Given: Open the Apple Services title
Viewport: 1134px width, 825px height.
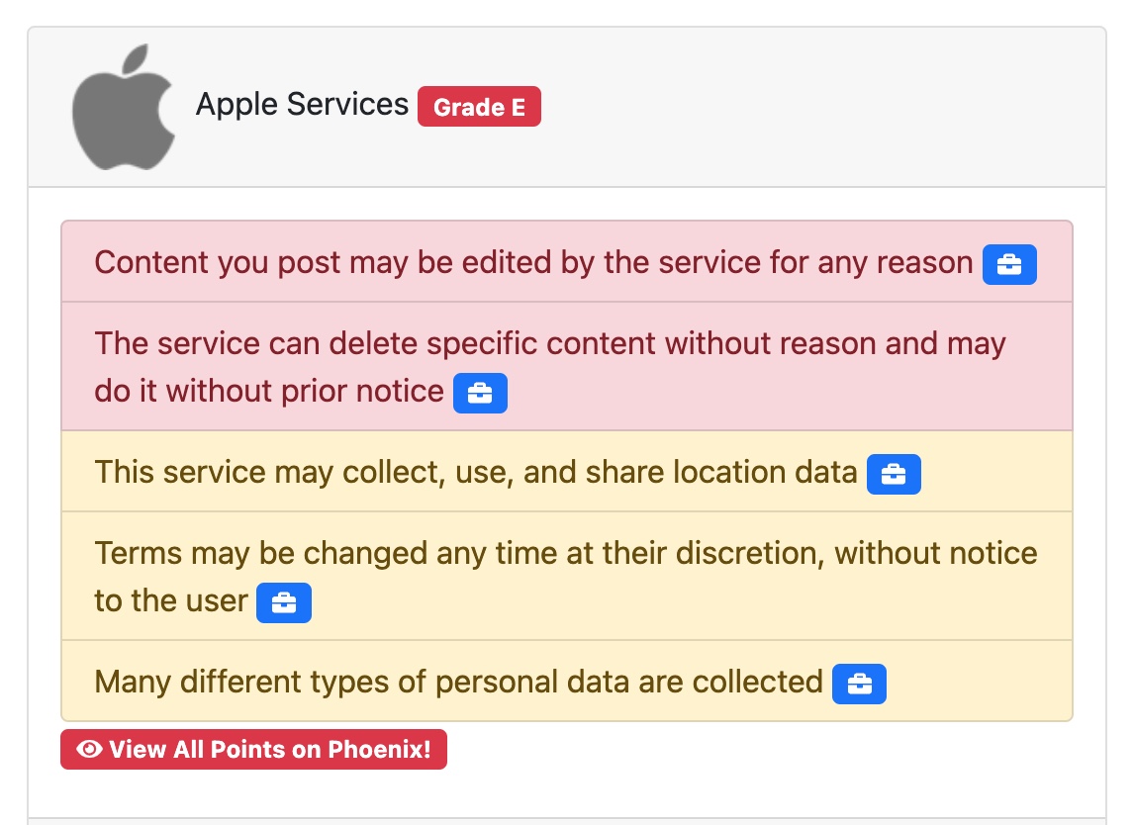Looking at the screenshot, I should point(302,104).
